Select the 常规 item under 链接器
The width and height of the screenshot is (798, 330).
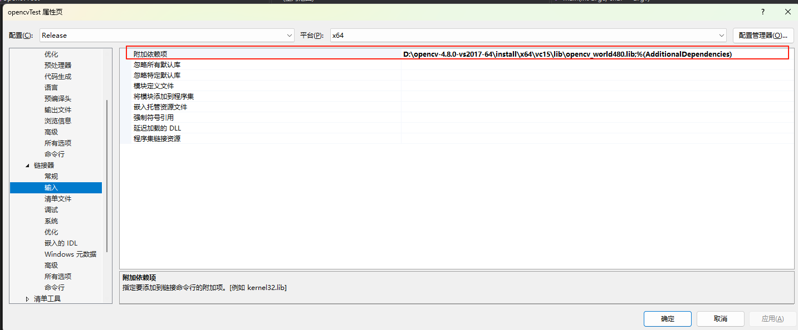pyautogui.click(x=51, y=176)
